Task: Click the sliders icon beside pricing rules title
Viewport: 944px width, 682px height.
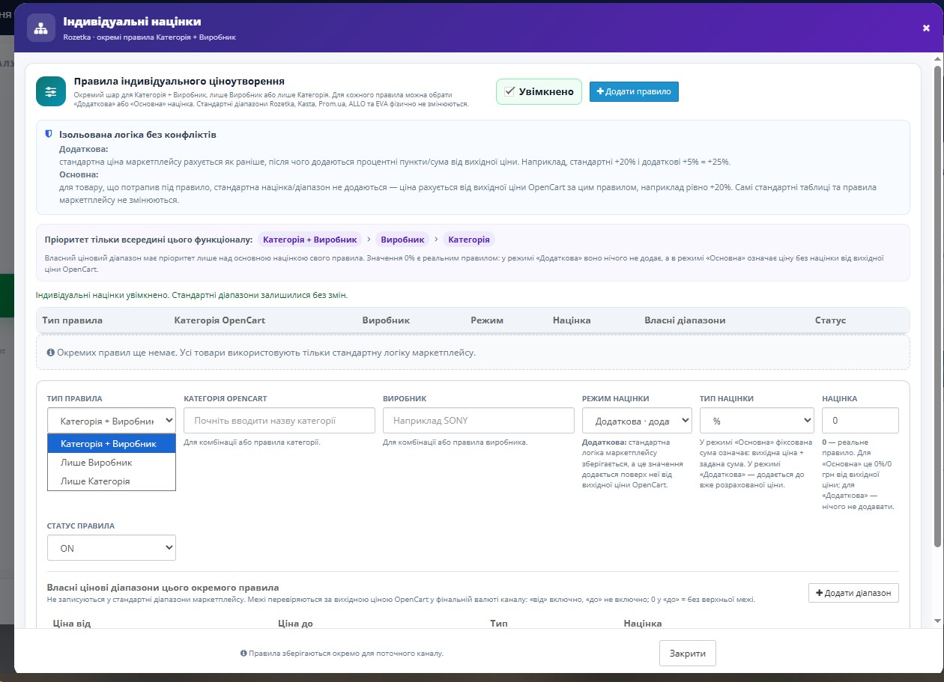Action: click(x=51, y=91)
